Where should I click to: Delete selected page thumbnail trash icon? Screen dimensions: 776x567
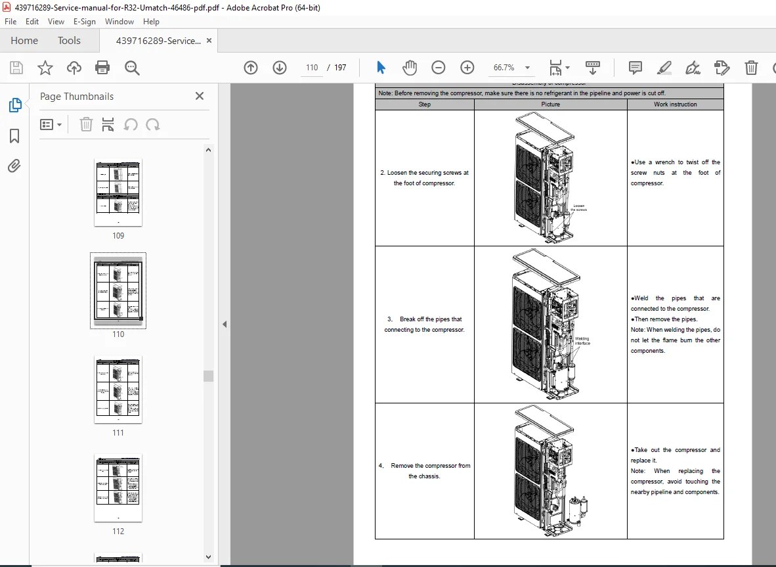(86, 124)
